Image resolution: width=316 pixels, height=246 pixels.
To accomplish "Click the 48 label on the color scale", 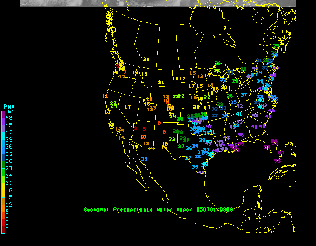I will point(9,118).
